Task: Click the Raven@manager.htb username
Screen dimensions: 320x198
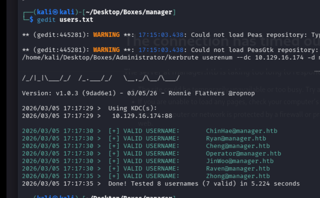Action: click(x=238, y=168)
